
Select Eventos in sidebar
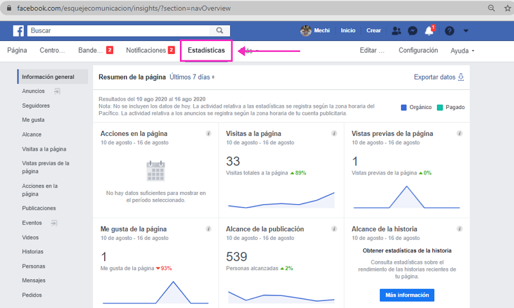click(x=31, y=223)
